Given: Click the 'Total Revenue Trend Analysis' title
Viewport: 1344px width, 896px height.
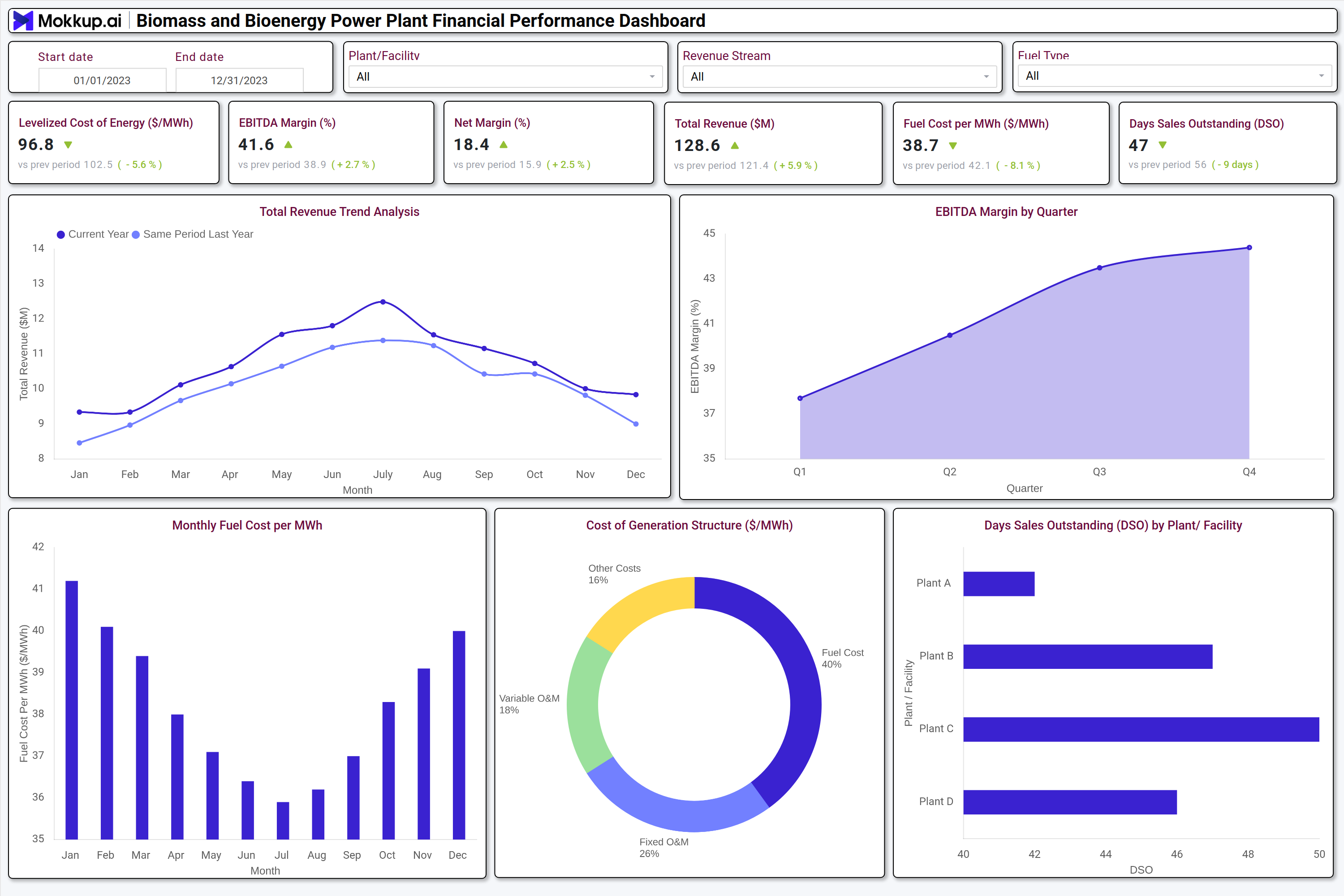Looking at the screenshot, I should (340, 211).
